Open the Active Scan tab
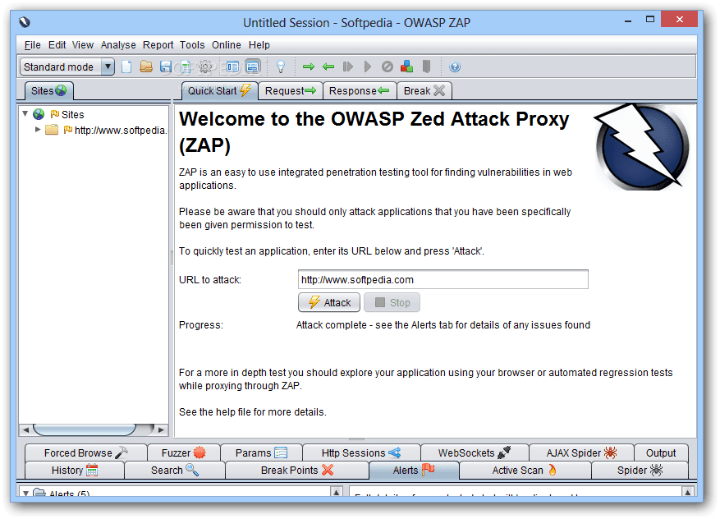The image size is (720, 519). (525, 471)
